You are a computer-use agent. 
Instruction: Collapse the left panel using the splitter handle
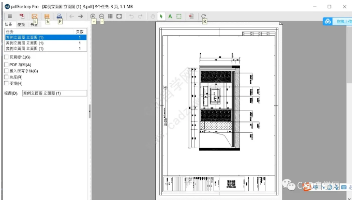(90, 111)
